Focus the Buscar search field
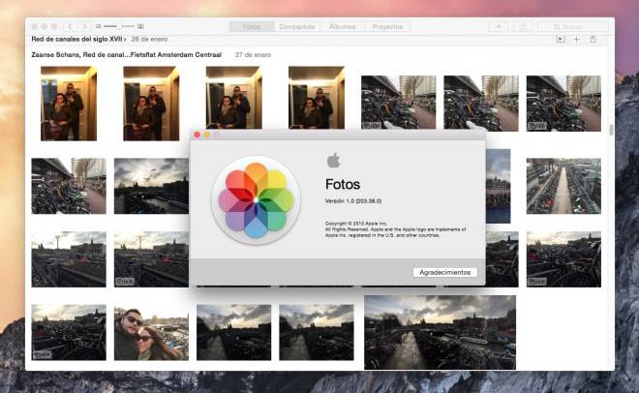The width and height of the screenshot is (639, 393). click(x=573, y=26)
